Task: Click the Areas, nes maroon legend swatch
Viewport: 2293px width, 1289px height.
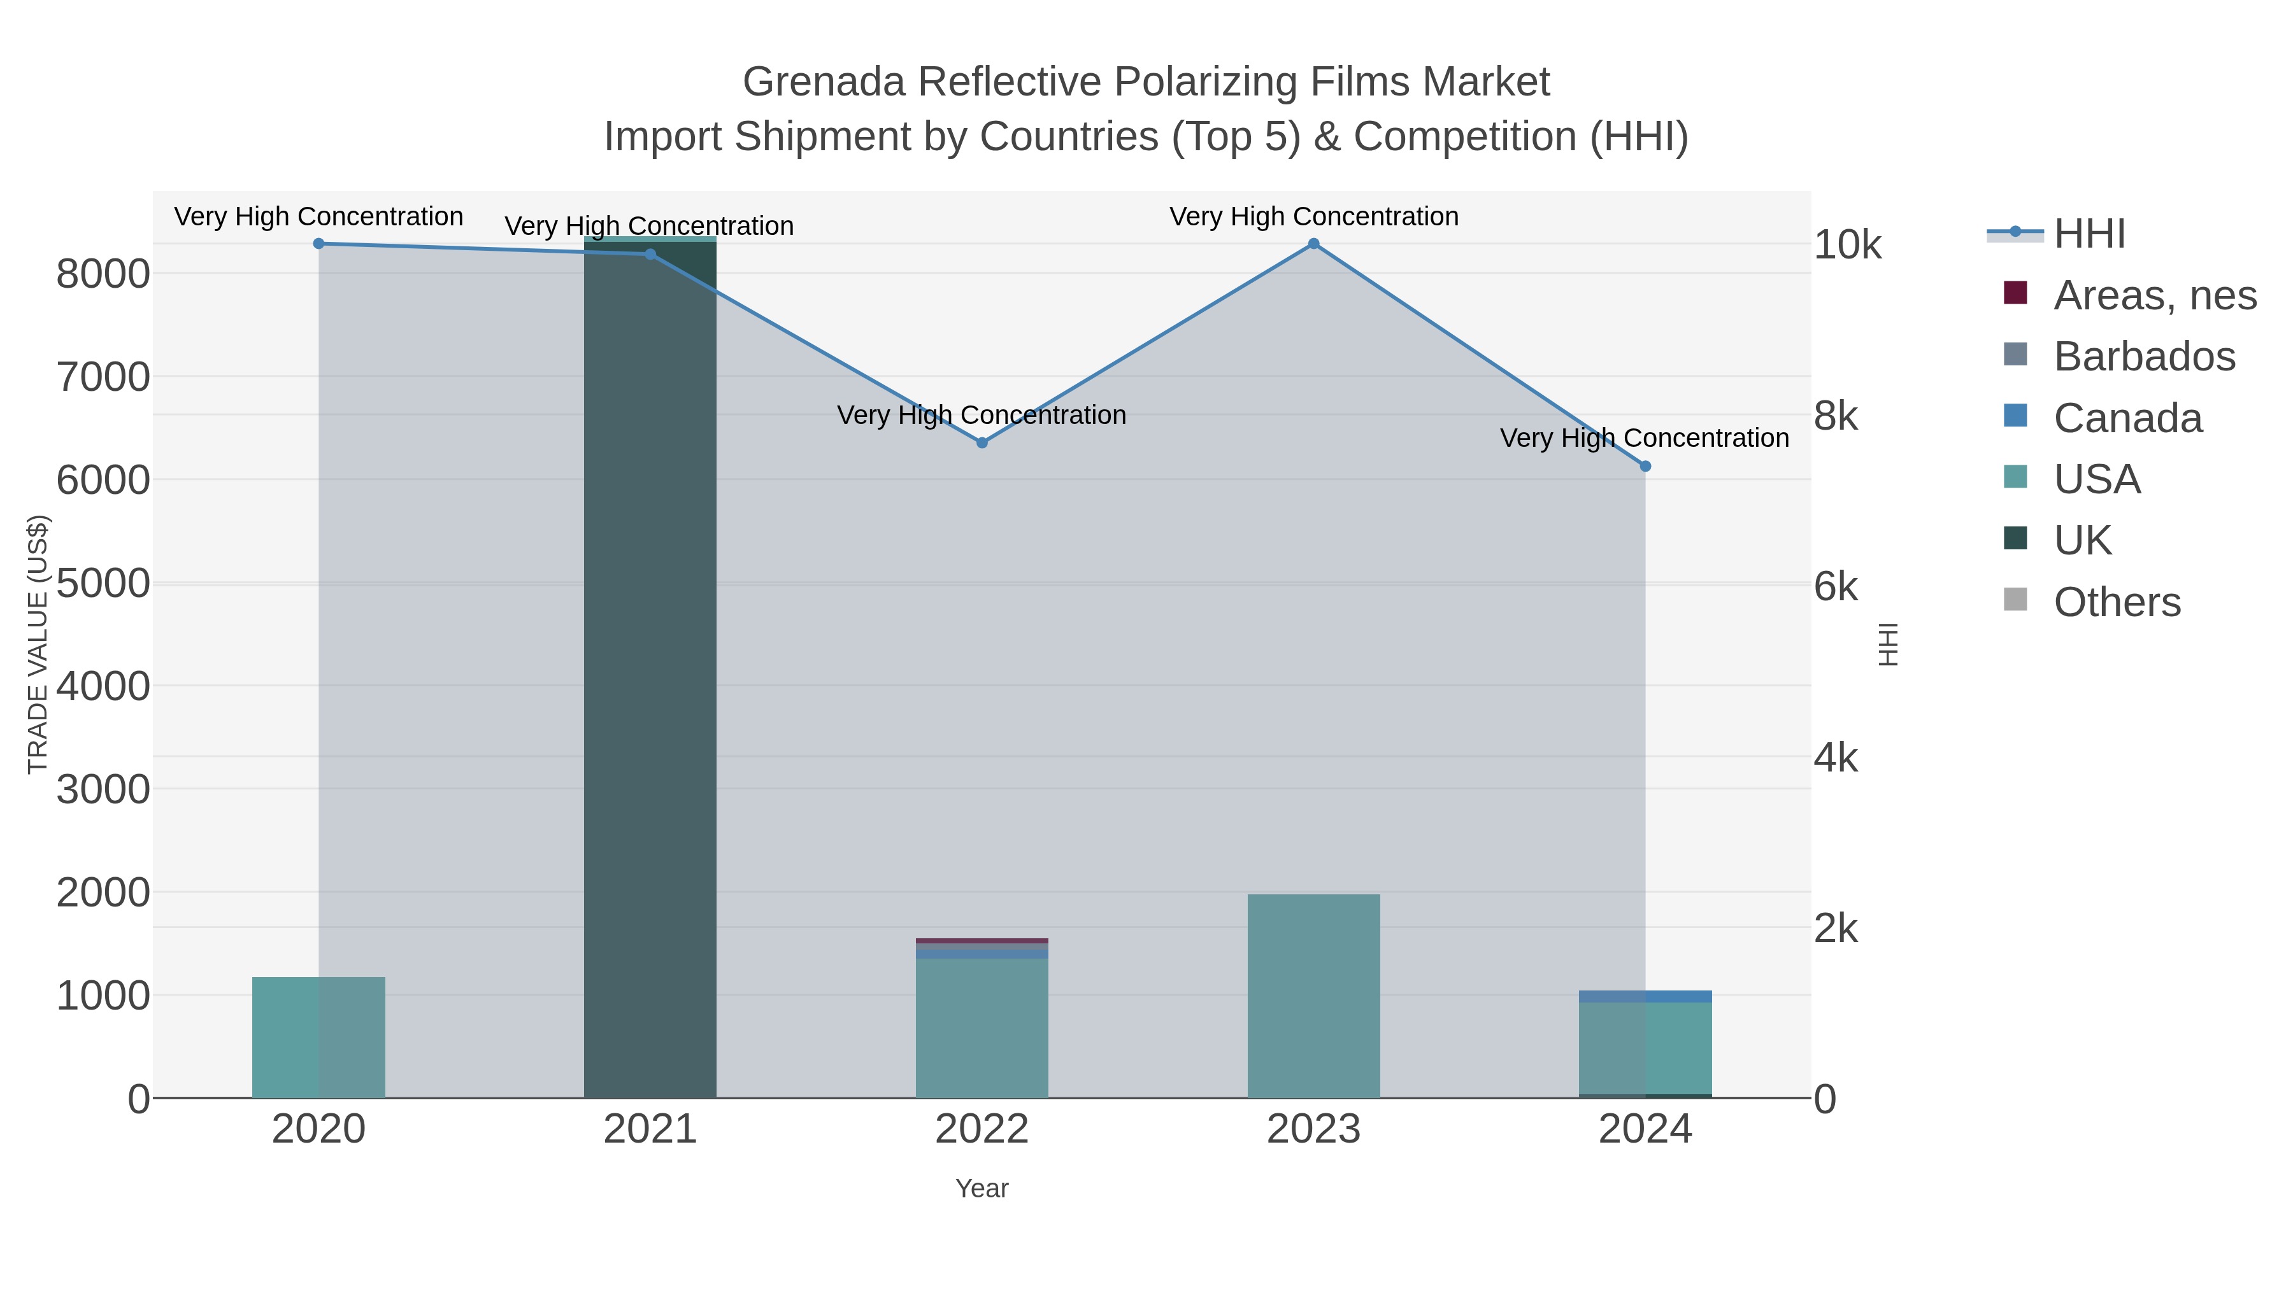Action: tap(2015, 293)
